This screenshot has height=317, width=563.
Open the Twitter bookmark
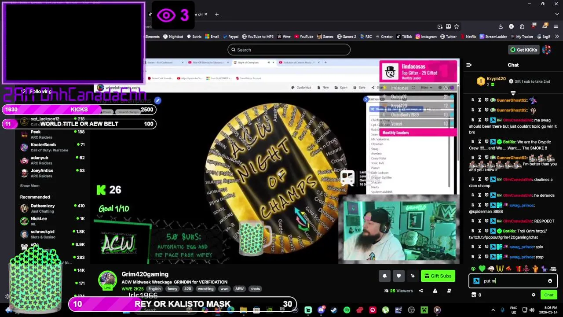(448, 37)
